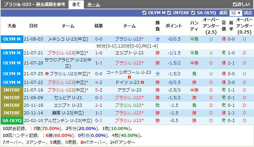The image size is (254, 147).
Task: Click the red card icon before ブラジル U23 on 21-07-25
Action: [x=47, y=74]
